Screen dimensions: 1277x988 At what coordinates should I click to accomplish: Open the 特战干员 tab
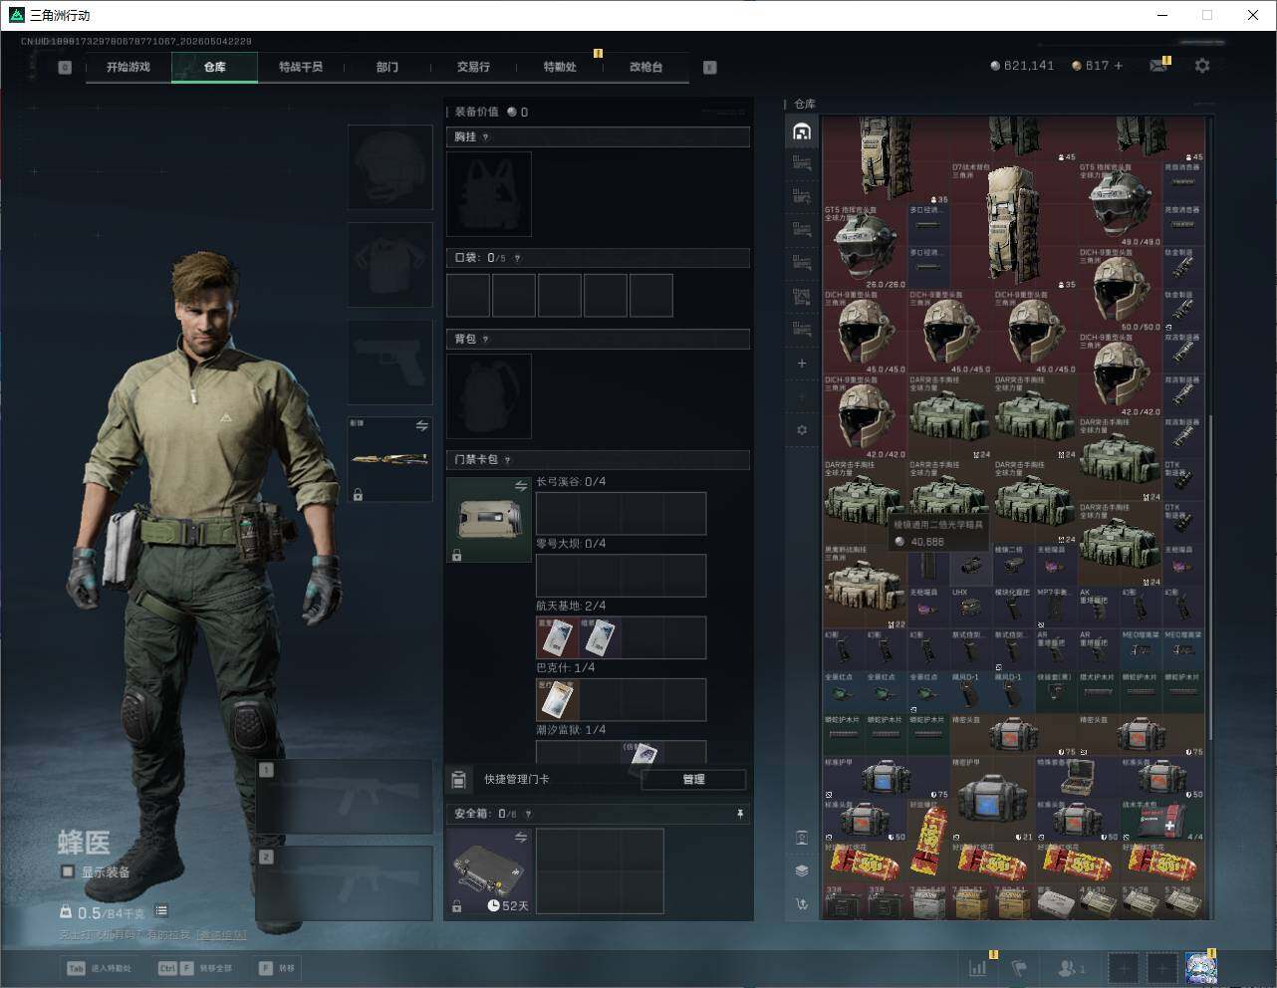click(301, 67)
